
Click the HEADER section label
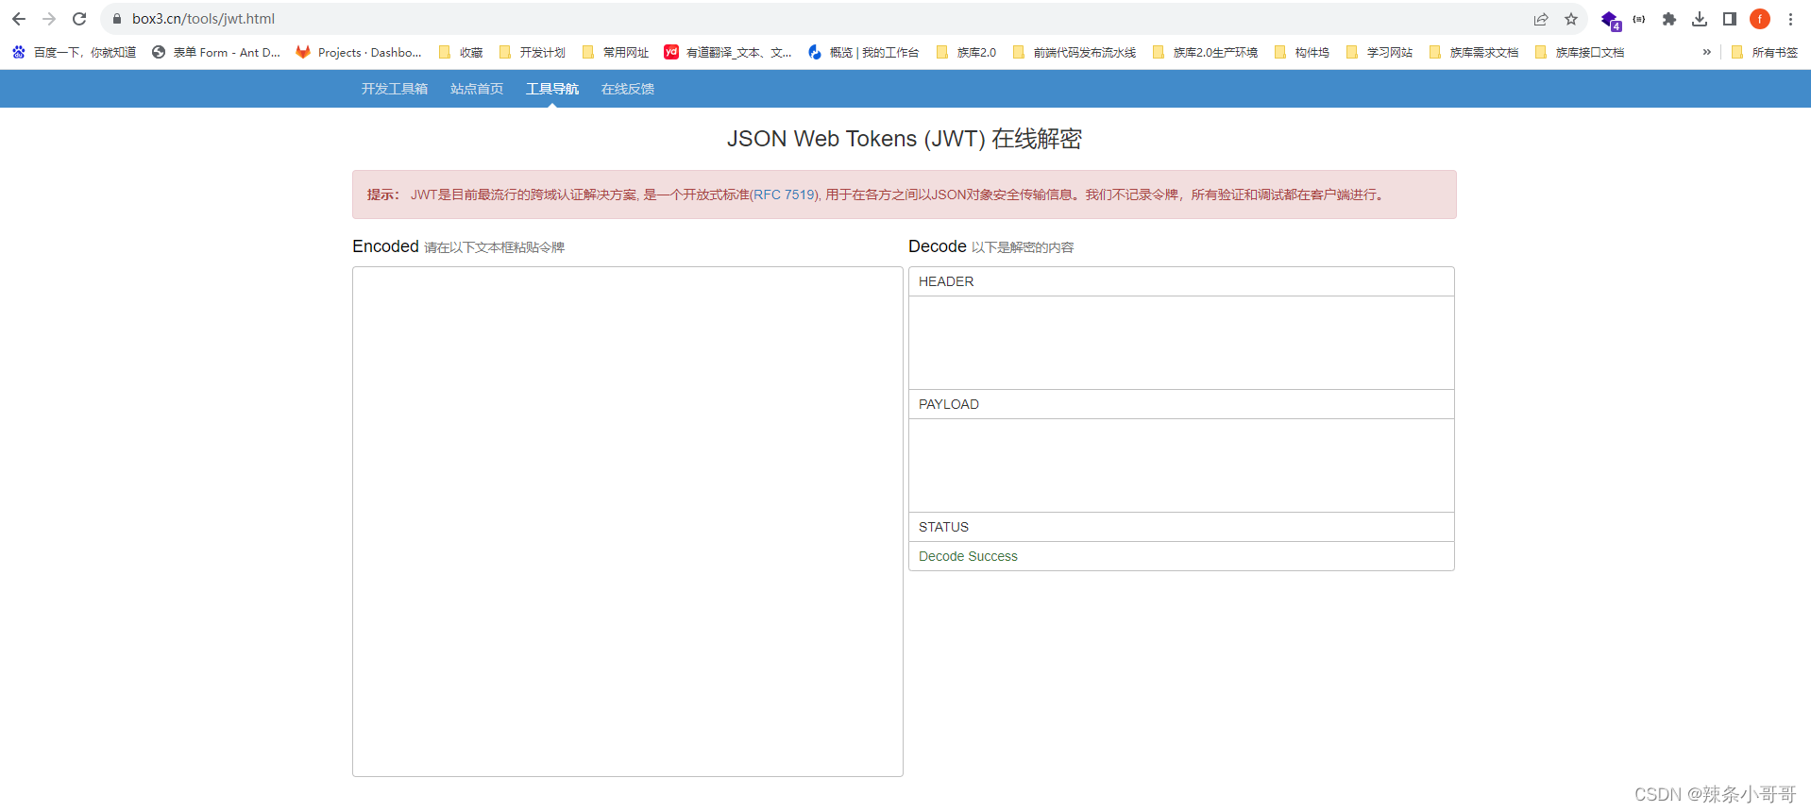click(946, 281)
